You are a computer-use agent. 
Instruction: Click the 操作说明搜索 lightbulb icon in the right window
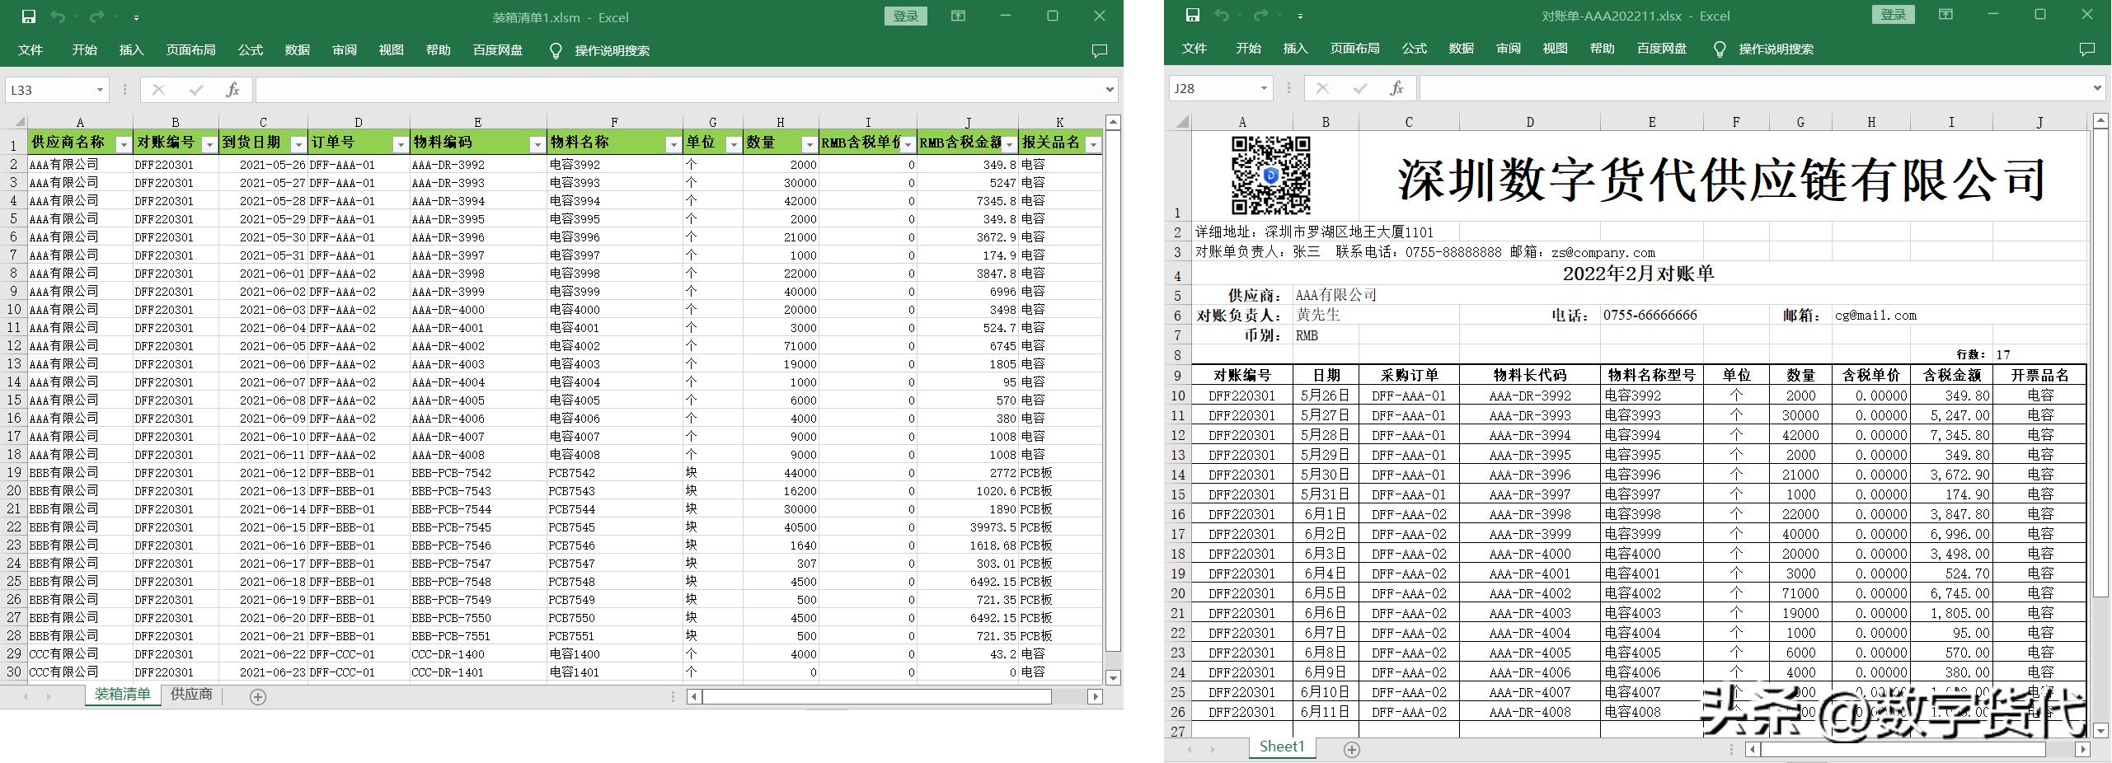[x=1720, y=49]
